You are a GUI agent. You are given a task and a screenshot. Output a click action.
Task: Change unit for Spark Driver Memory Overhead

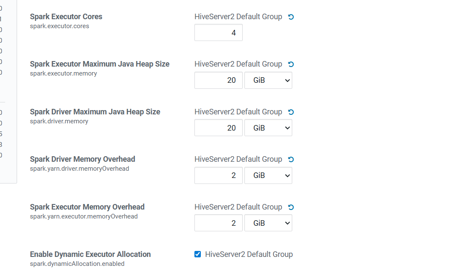268,175
